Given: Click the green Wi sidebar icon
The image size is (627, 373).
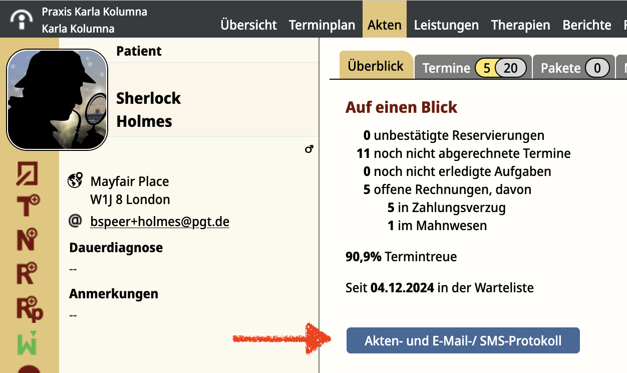Looking at the screenshot, I should 28,343.
